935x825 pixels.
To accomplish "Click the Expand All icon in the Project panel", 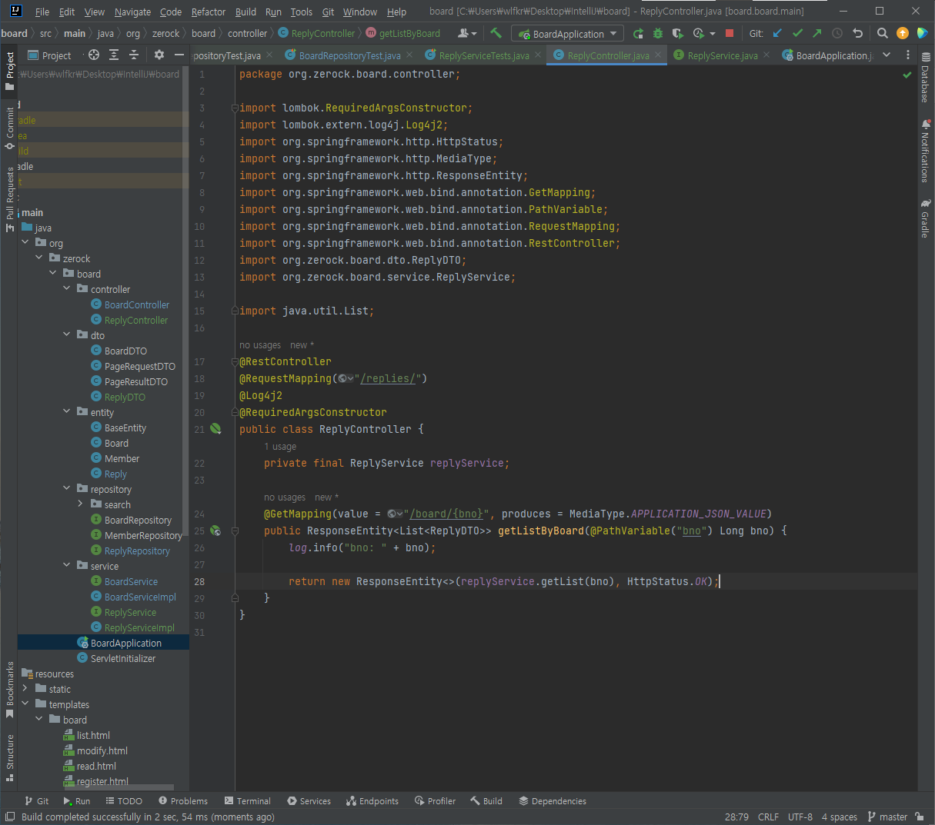I will pos(114,55).
